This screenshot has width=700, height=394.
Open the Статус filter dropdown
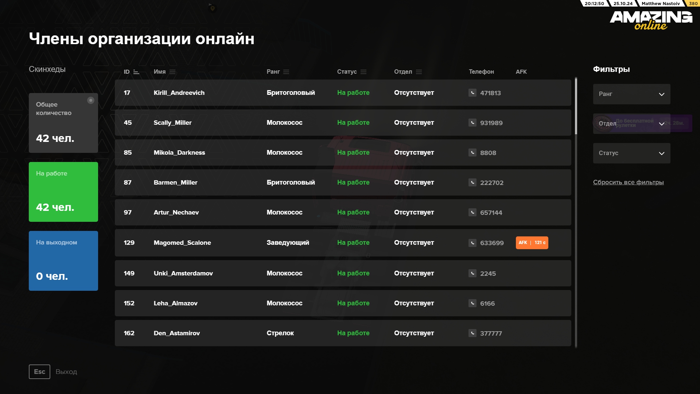coord(631,153)
